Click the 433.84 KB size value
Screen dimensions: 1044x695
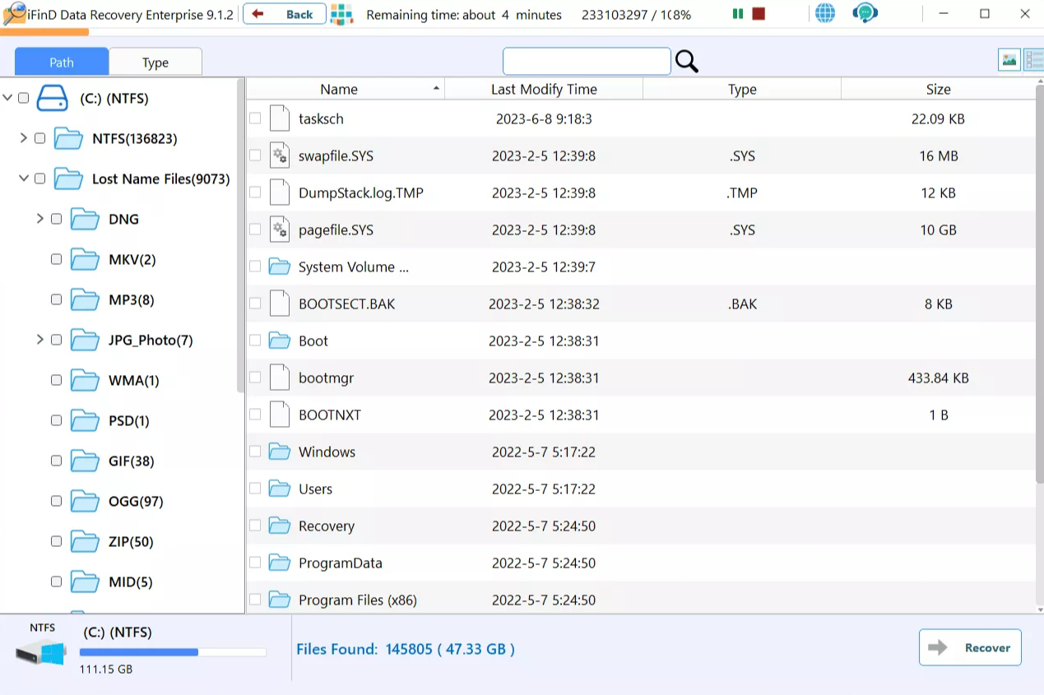click(x=938, y=378)
